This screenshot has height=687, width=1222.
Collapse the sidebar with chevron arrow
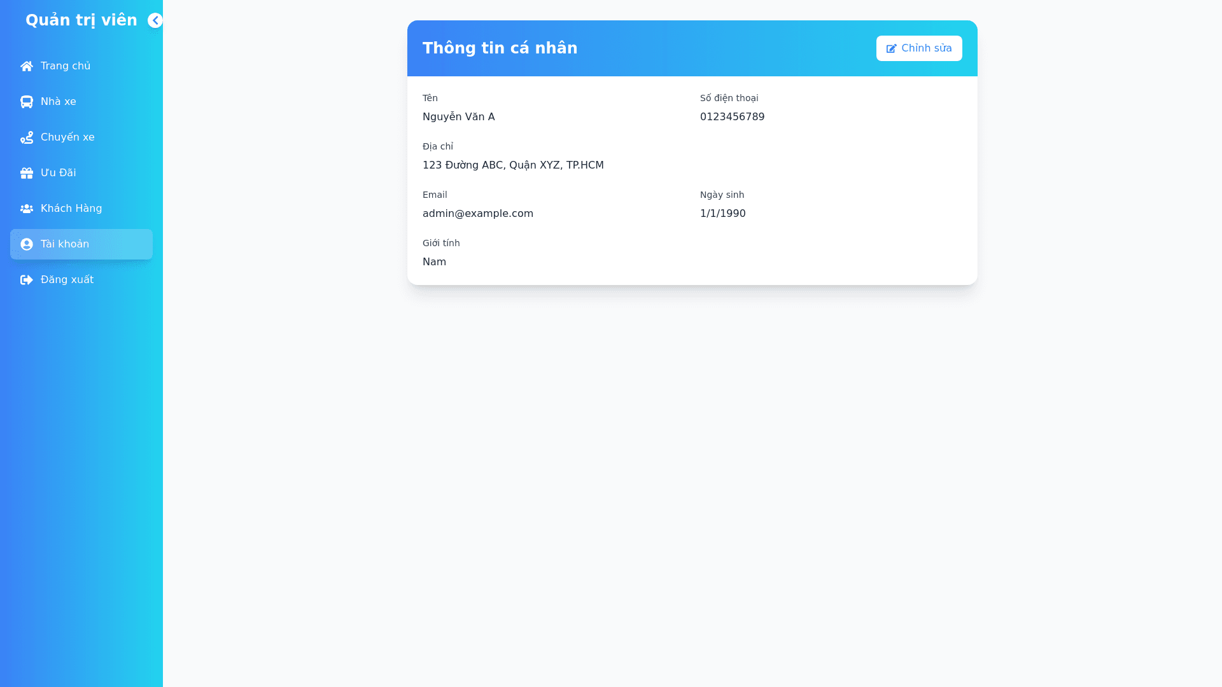pyautogui.click(x=155, y=20)
